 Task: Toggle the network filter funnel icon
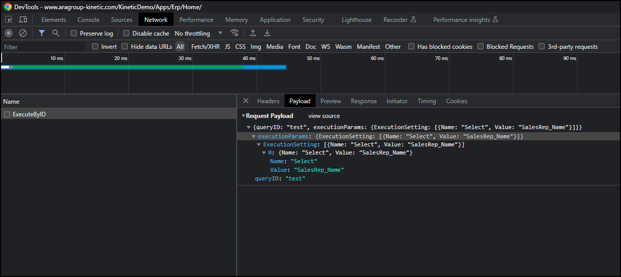[x=42, y=33]
